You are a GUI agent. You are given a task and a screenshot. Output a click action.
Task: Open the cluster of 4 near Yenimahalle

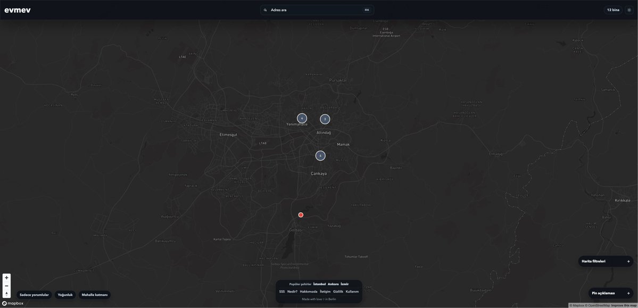click(302, 118)
